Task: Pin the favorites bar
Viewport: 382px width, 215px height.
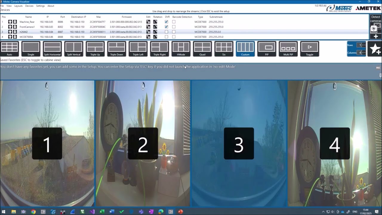Action: pyautogui.click(x=380, y=76)
